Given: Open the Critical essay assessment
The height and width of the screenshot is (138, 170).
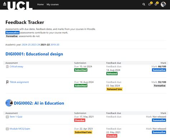Looking at the screenshot, I should pyautogui.click(x=16, y=67).
